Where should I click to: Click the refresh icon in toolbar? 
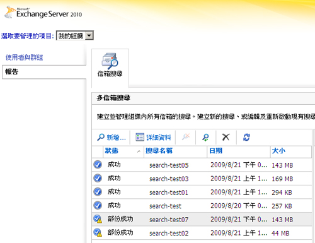(x=246, y=138)
